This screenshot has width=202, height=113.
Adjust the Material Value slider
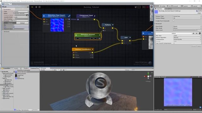[18, 29]
